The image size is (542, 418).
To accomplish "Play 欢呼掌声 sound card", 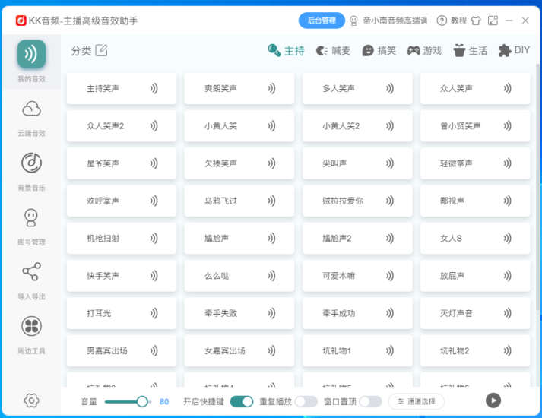I will click(122, 201).
